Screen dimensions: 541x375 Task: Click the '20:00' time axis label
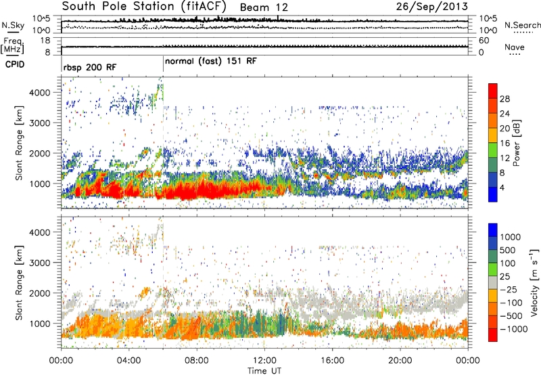pyautogui.click(x=400, y=361)
